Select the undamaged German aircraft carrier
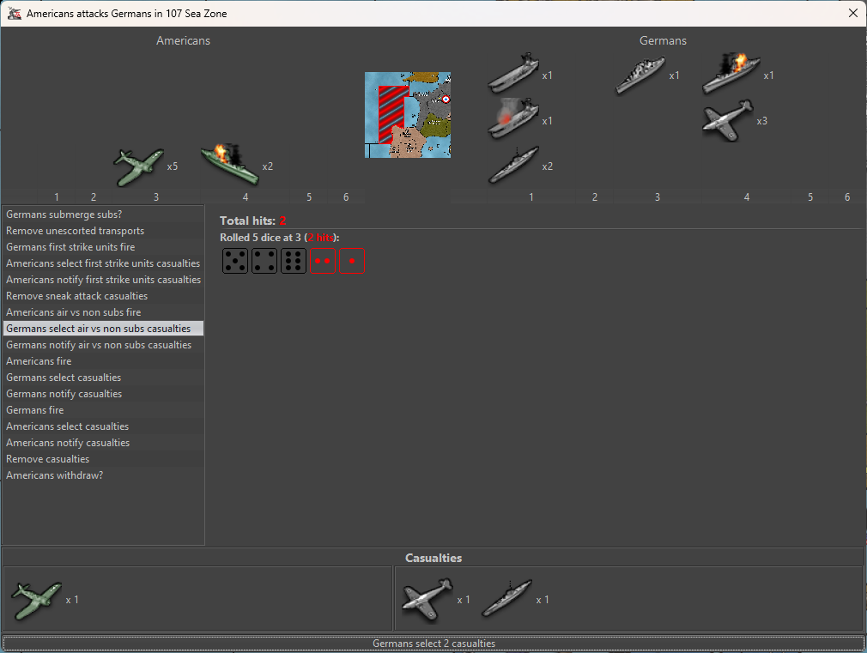Screen dimensions: 867x653 tap(512, 75)
